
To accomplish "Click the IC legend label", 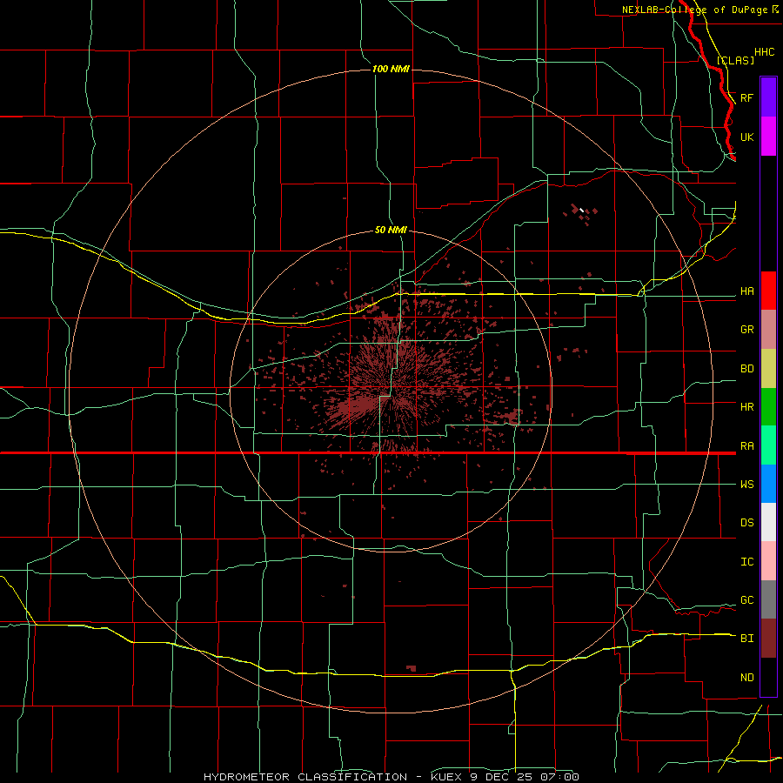I will point(746,562).
